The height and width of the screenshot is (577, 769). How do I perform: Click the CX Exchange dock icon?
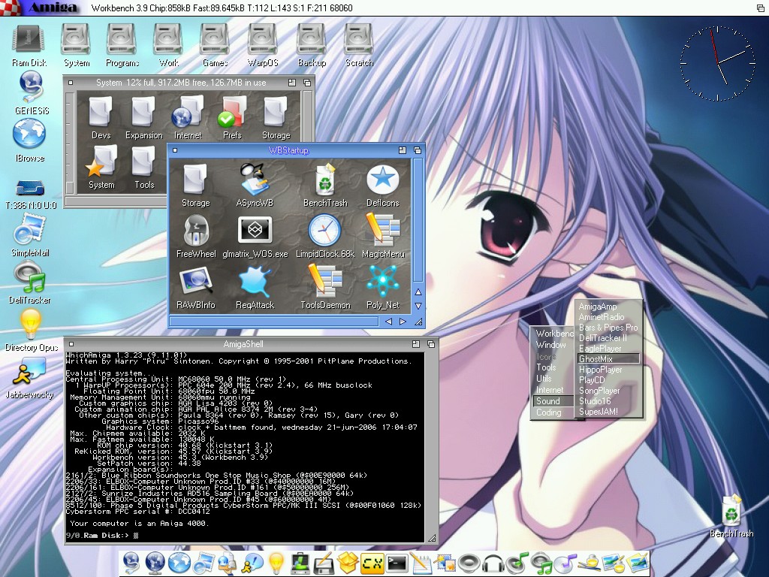tap(372, 563)
